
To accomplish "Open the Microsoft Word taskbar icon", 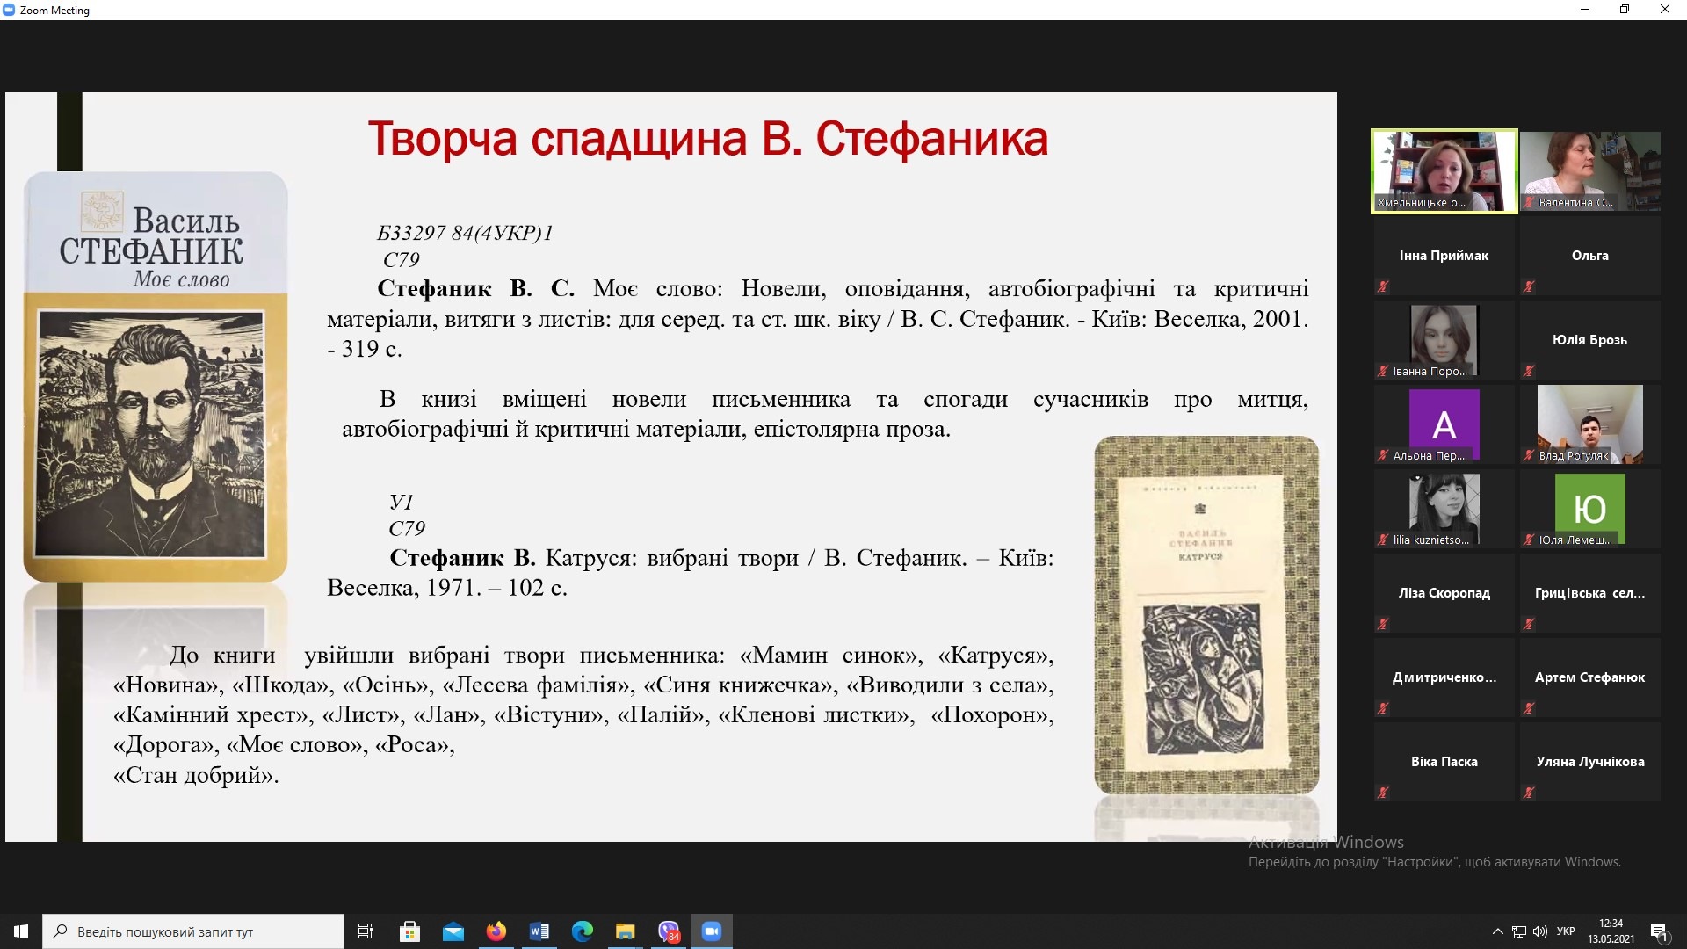I will point(539,931).
